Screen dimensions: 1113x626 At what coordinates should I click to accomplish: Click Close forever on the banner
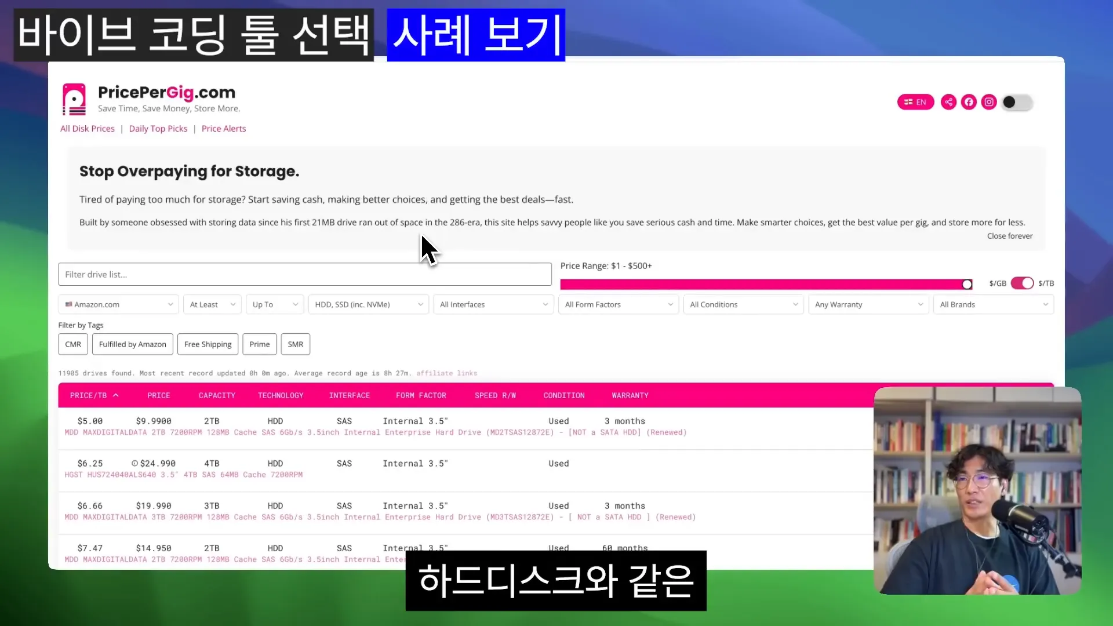coord(1010,236)
